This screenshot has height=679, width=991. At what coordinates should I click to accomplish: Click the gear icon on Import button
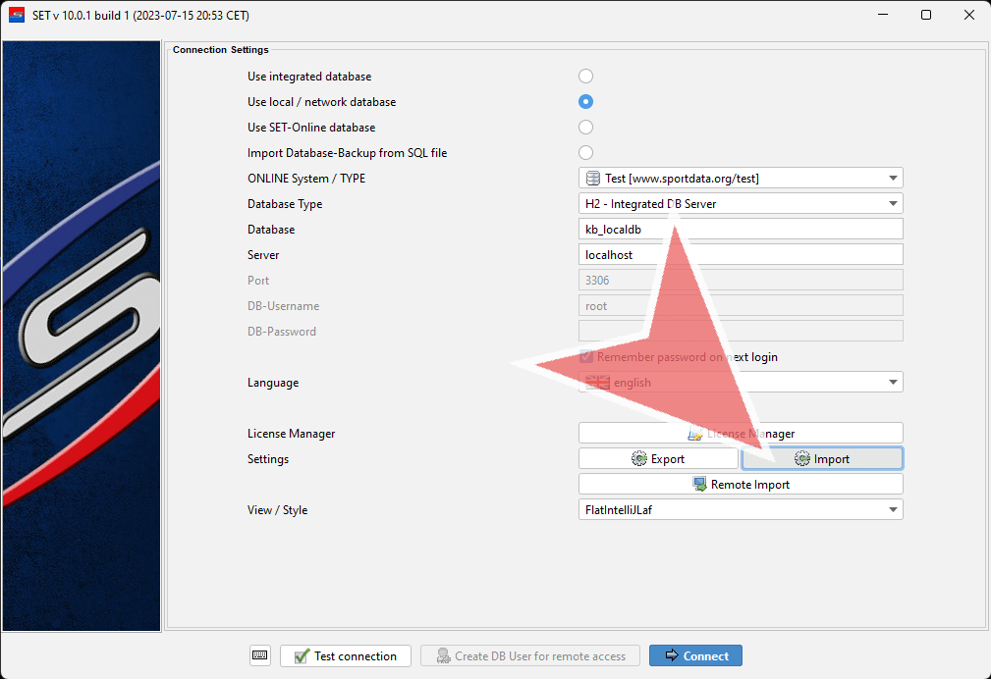[x=801, y=459]
